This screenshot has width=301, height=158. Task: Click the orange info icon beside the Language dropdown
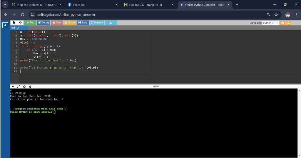[282, 23]
